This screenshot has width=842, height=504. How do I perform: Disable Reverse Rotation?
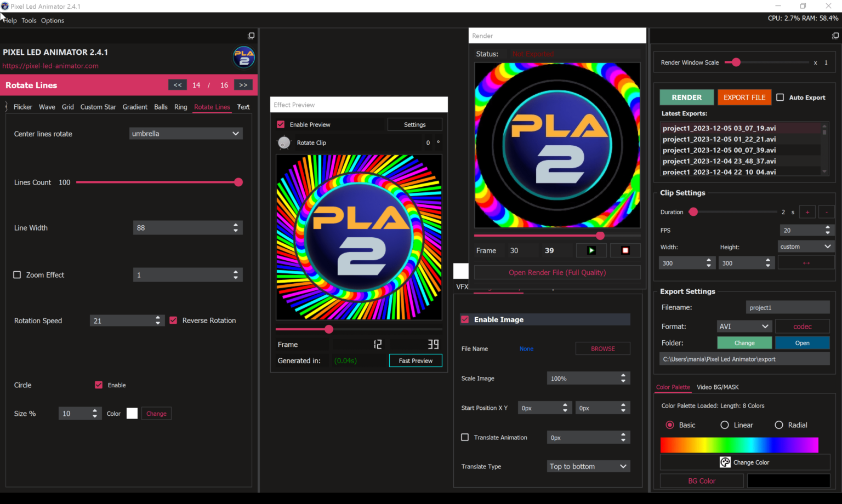(173, 320)
